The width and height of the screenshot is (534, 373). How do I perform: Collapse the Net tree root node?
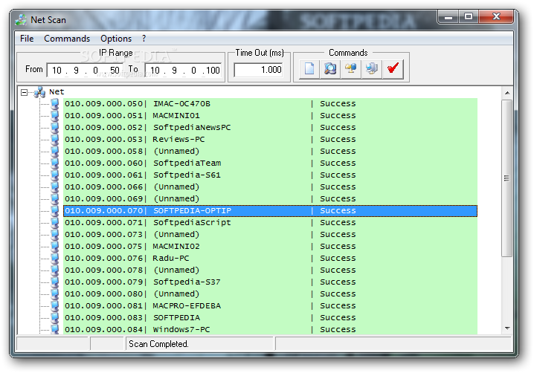pyautogui.click(x=24, y=93)
